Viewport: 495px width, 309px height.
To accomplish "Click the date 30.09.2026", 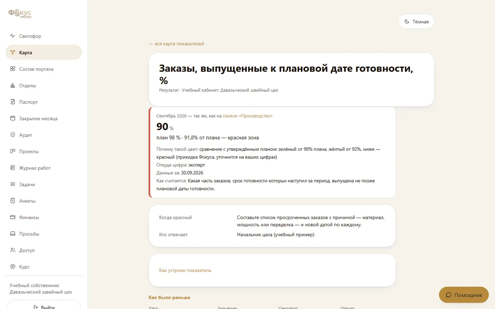I will (x=192, y=173).
